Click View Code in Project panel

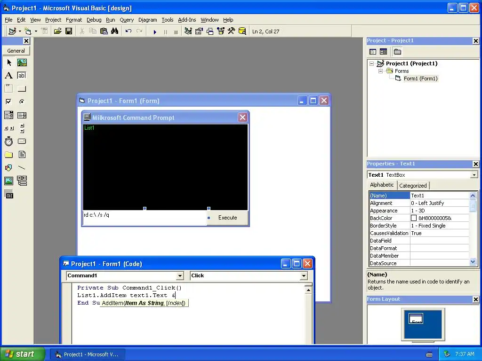coord(373,52)
